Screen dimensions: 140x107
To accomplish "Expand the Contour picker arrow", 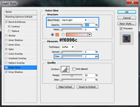I will [x=68, y=69].
